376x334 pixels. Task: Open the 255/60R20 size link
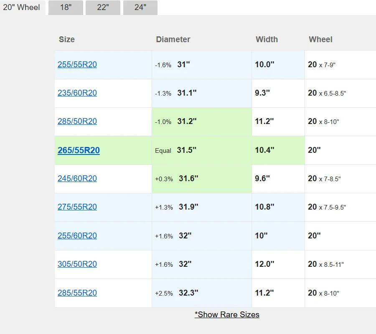pos(77,236)
